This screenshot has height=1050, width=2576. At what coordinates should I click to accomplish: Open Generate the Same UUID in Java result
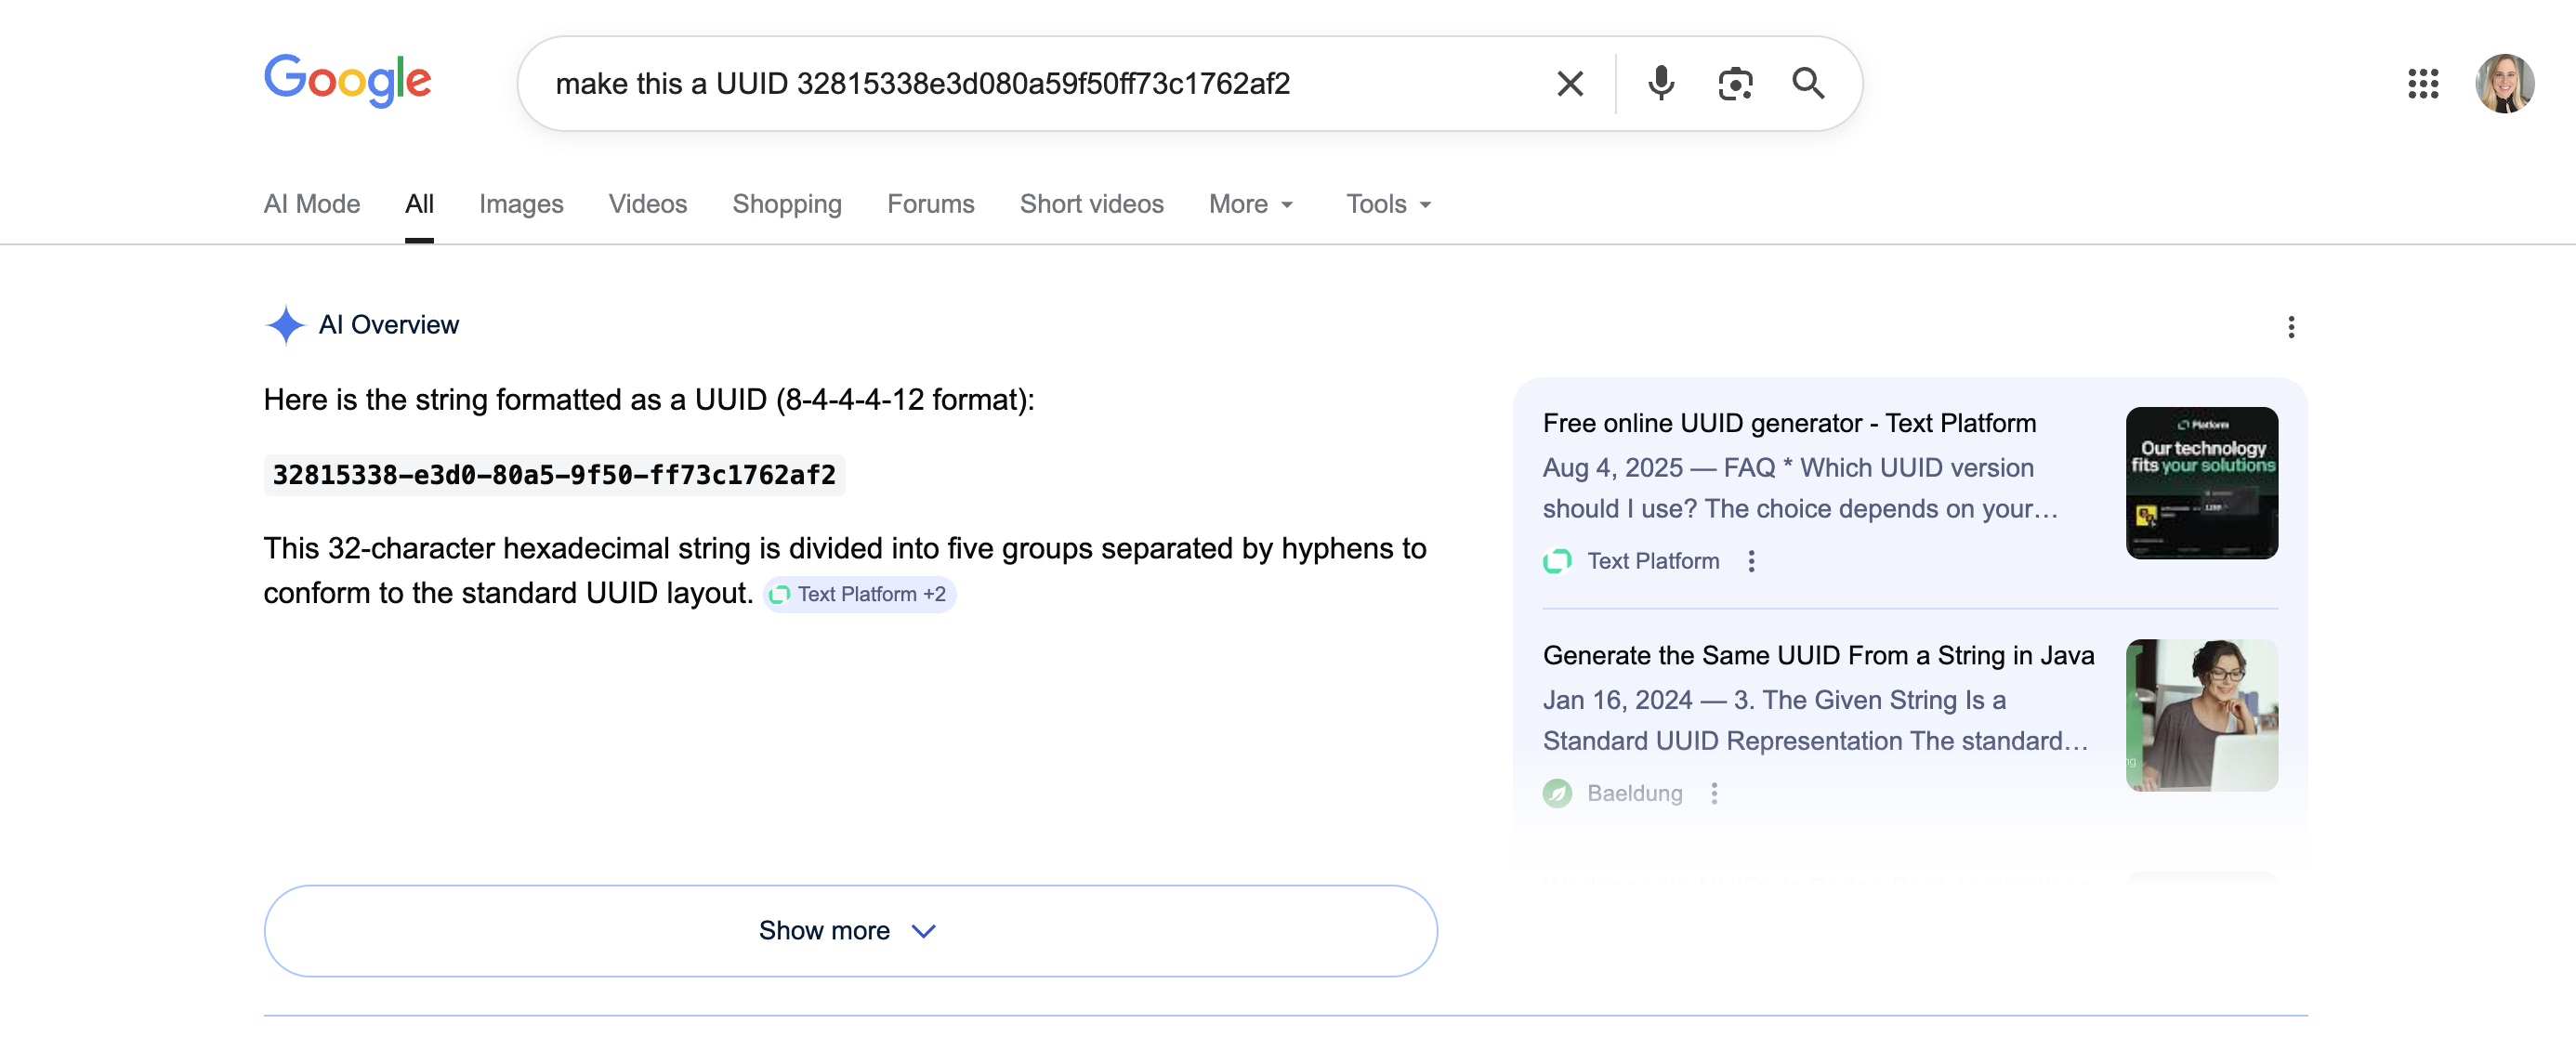pyautogui.click(x=1818, y=655)
